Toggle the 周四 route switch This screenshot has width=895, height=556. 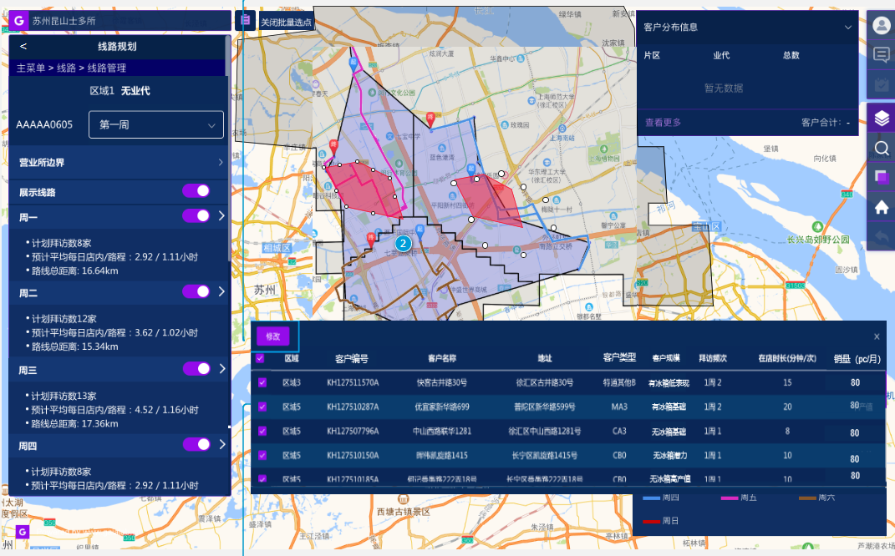[x=196, y=444]
